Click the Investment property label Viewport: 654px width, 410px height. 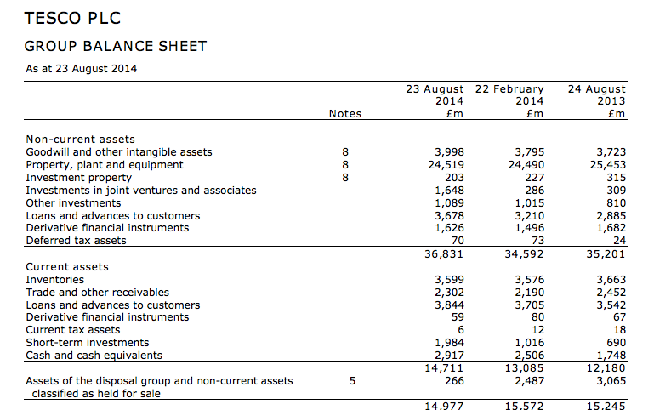point(79,178)
